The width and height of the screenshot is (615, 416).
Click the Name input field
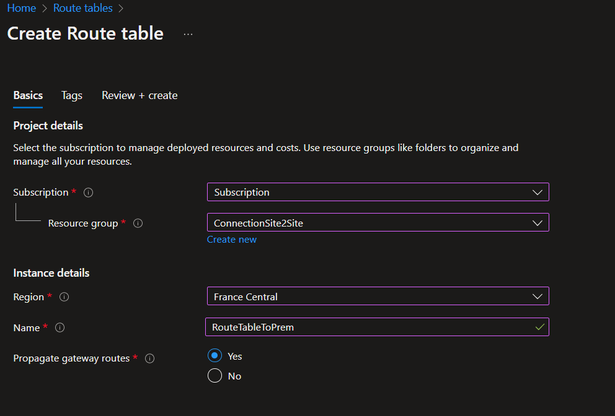[x=366, y=327]
